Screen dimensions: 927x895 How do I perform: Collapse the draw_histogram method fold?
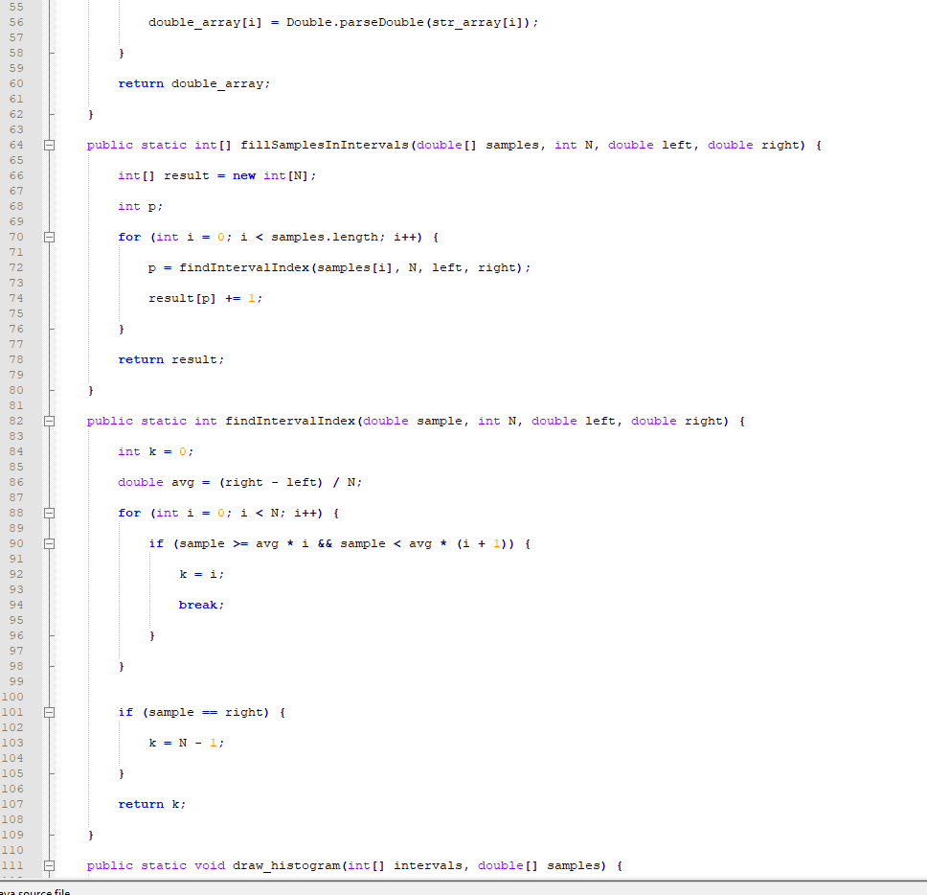click(50, 865)
